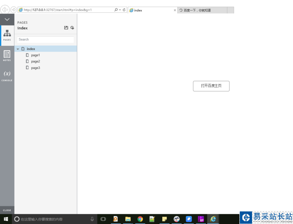Open File Explorer from taskbar

(128, 219)
